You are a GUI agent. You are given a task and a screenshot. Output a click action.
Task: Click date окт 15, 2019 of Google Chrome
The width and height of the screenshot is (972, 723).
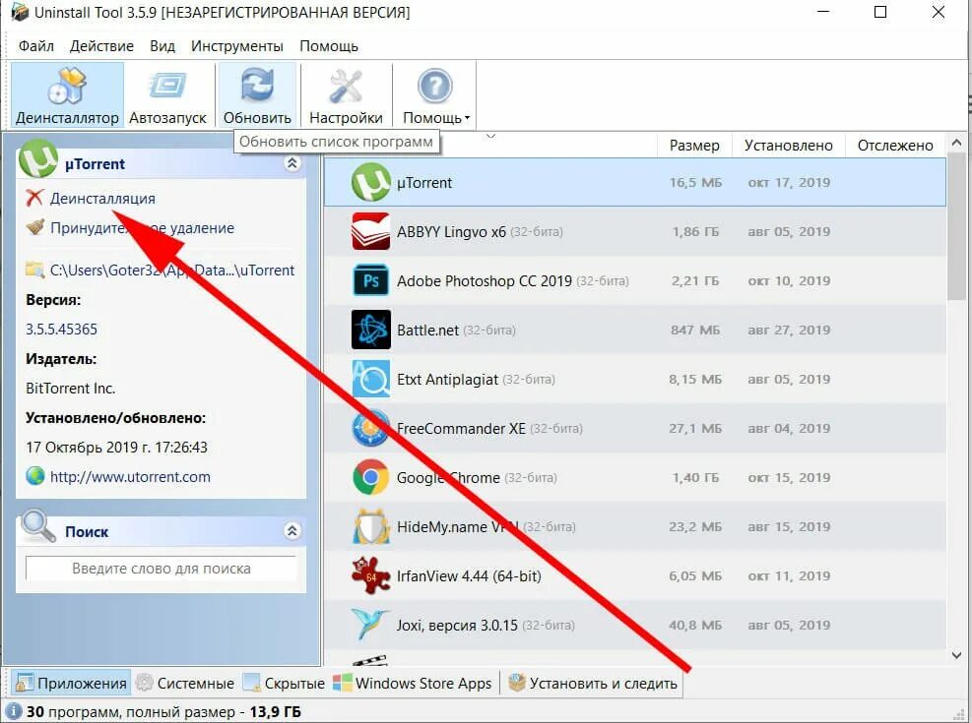[789, 478]
